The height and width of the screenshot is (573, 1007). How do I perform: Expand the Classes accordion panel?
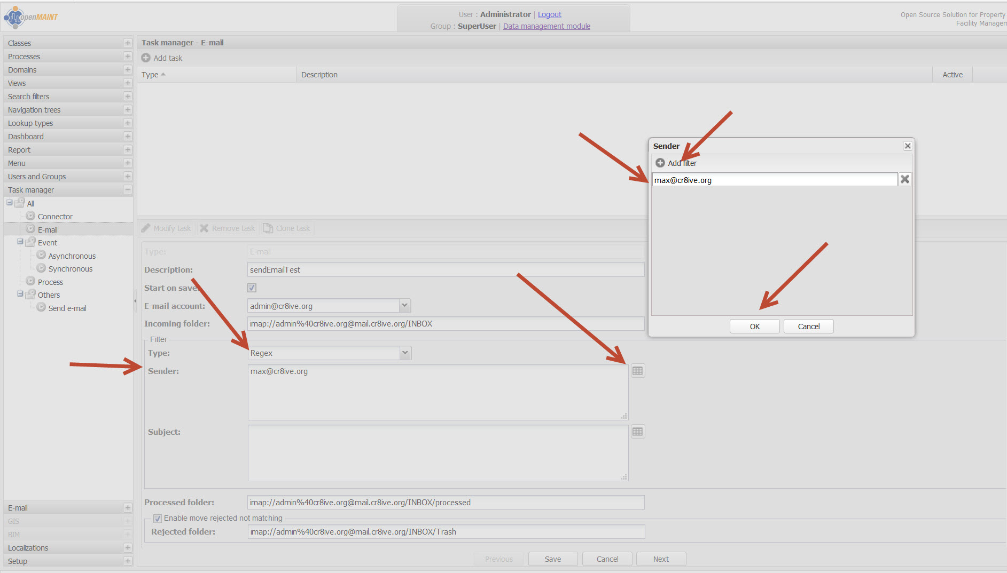point(127,43)
